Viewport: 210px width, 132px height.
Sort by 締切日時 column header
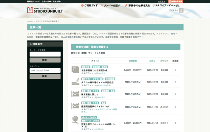164,61
